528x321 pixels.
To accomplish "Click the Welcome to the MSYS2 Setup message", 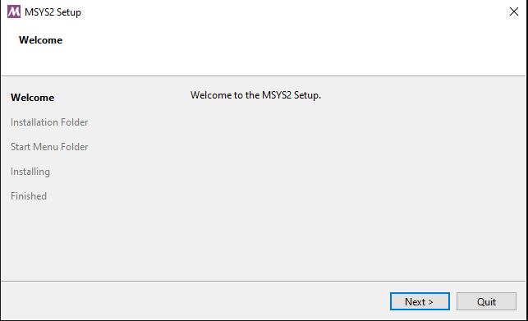I will coord(255,95).
